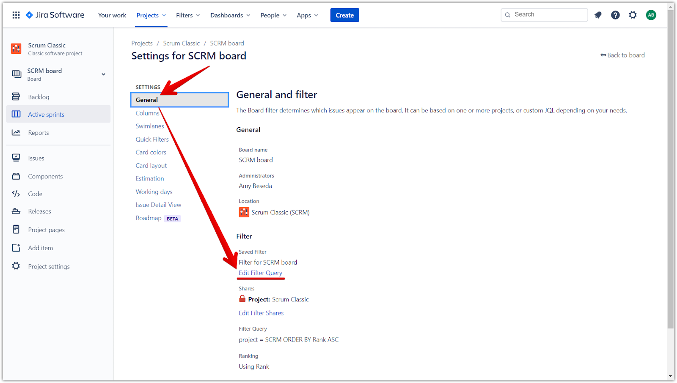Select Columns in board settings

click(x=147, y=113)
